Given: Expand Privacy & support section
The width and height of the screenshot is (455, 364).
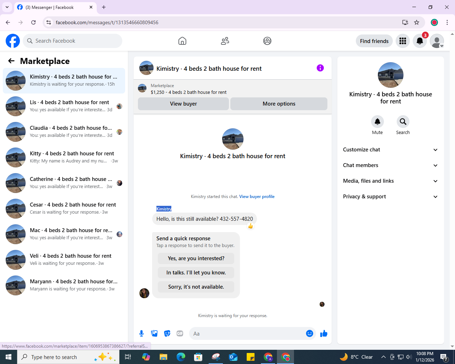Looking at the screenshot, I should point(391,197).
